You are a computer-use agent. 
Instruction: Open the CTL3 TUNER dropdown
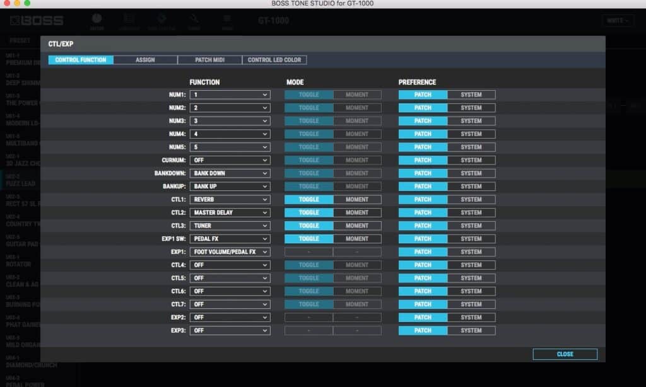(x=230, y=226)
